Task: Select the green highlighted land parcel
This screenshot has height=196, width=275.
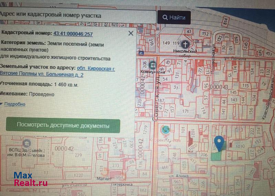Action: tap(217, 156)
